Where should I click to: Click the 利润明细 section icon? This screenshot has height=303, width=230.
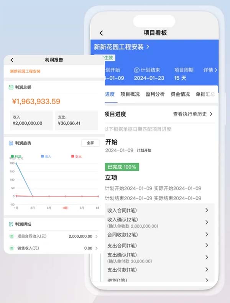coord(11,224)
